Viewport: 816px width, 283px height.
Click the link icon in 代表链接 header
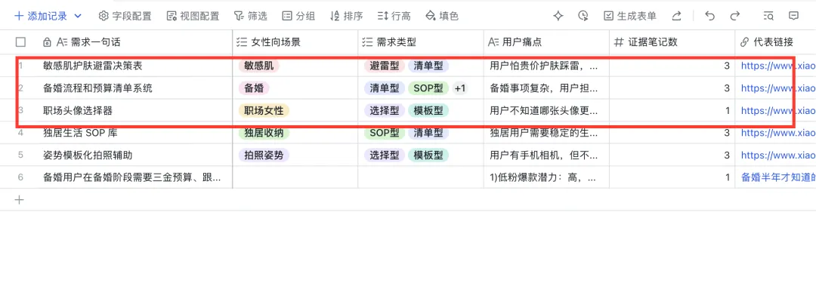744,42
